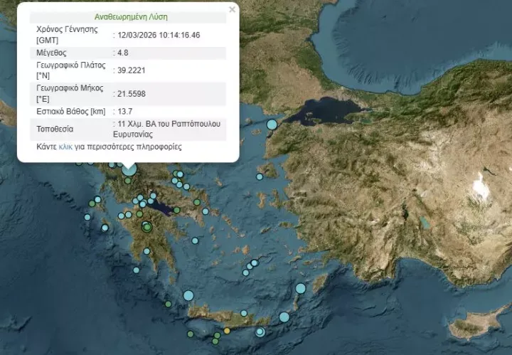Close the earthquake info popup
The height and width of the screenshot is (355, 512).
pyautogui.click(x=232, y=9)
